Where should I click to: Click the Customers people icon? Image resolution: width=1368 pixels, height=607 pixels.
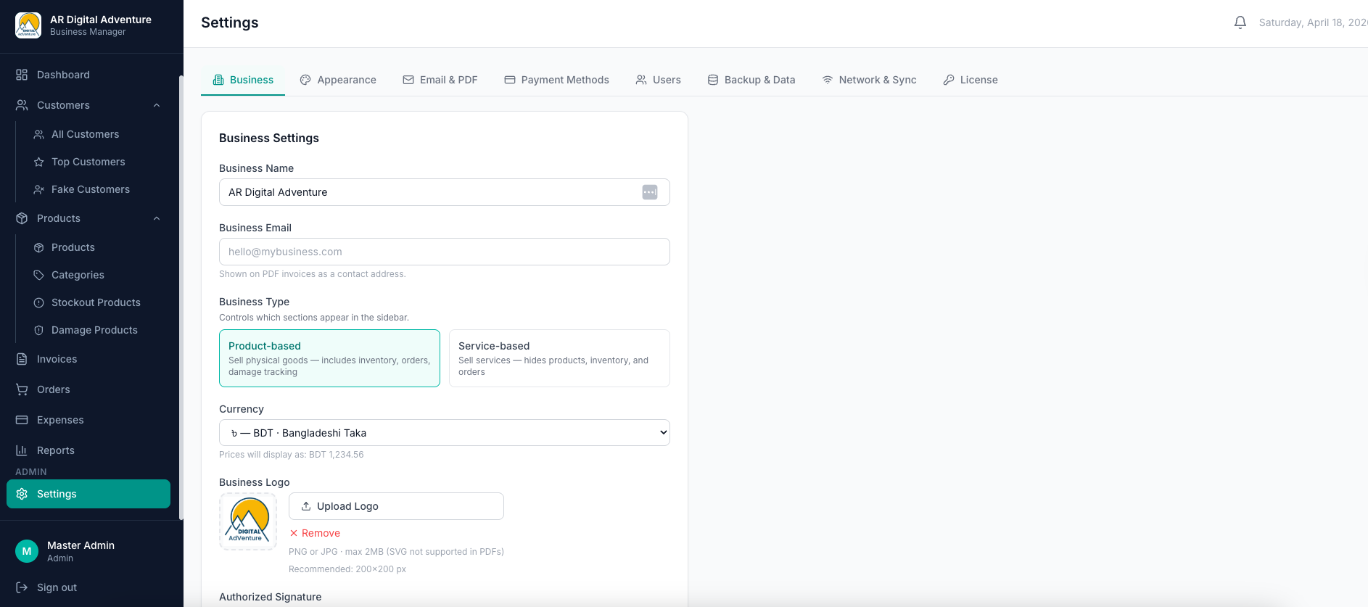click(22, 105)
